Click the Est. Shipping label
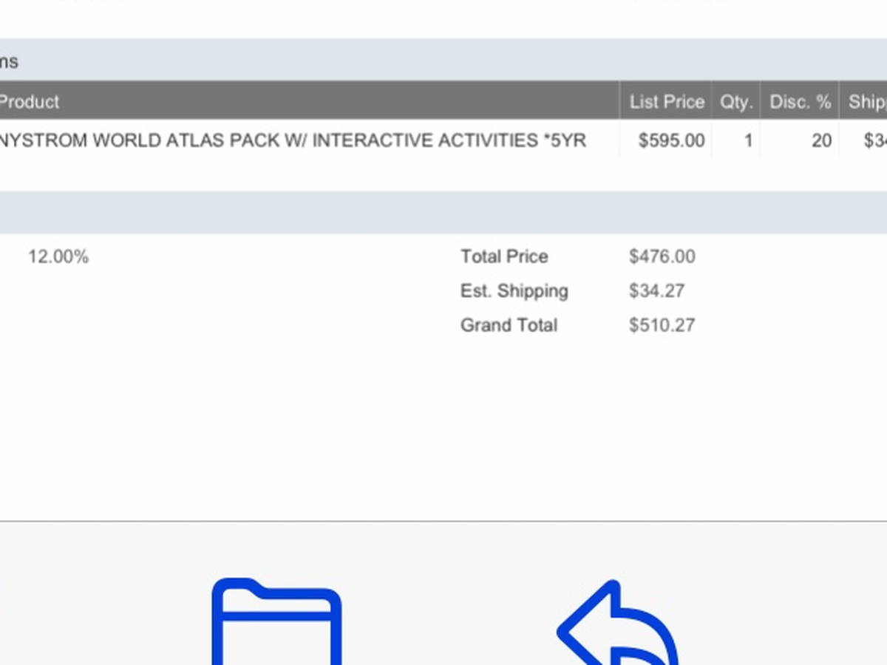This screenshot has height=665, width=887. point(514,291)
